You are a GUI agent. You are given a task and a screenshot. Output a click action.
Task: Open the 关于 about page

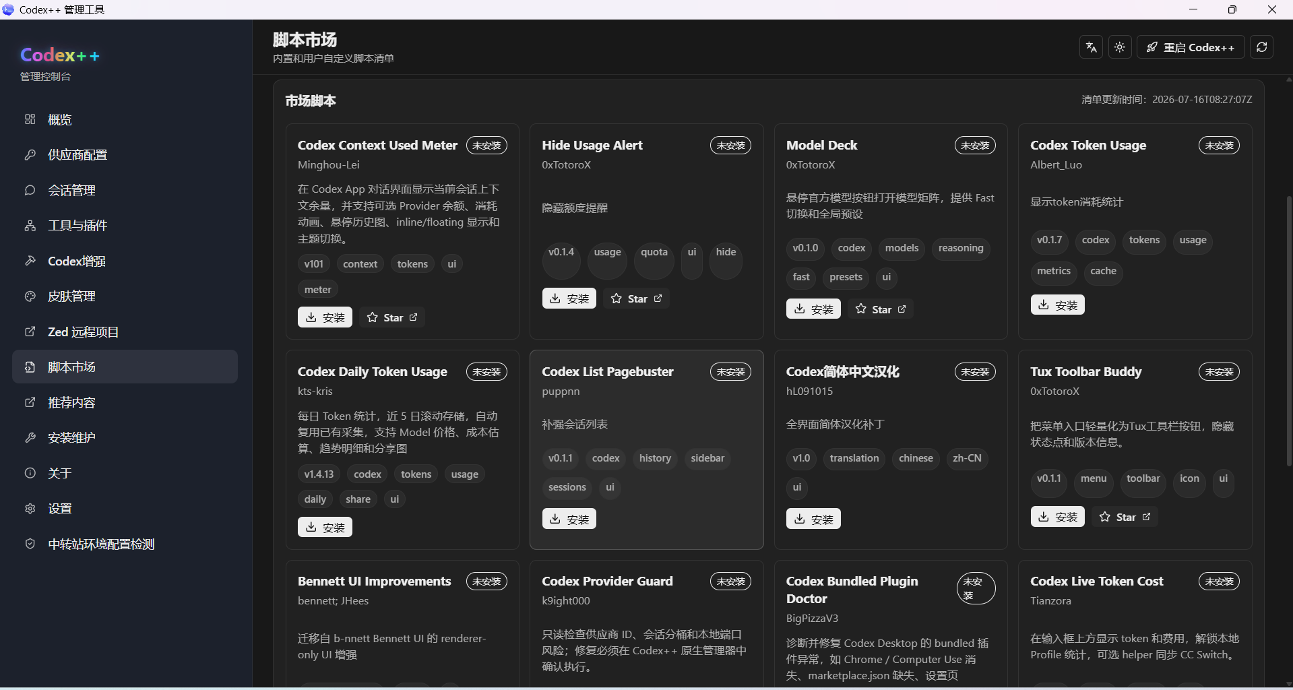click(x=125, y=473)
